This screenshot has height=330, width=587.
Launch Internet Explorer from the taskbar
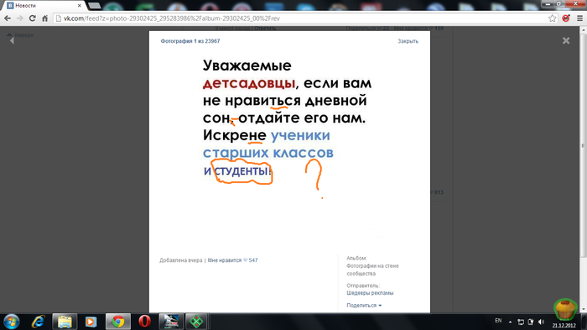[x=39, y=322]
